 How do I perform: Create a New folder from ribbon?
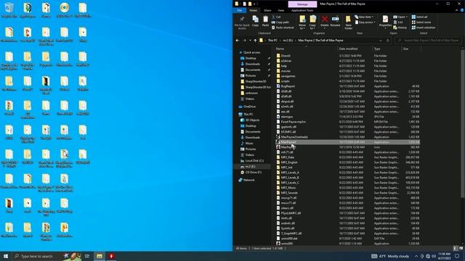pyautogui.click(x=349, y=22)
